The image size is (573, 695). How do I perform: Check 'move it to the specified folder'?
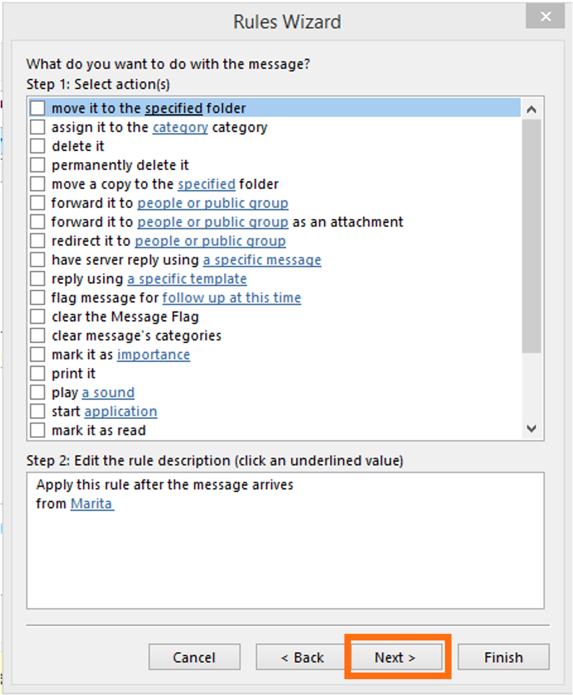(38, 108)
